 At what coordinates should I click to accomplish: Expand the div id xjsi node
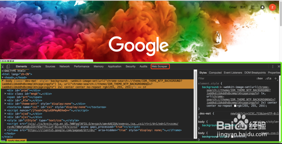coord(5,117)
